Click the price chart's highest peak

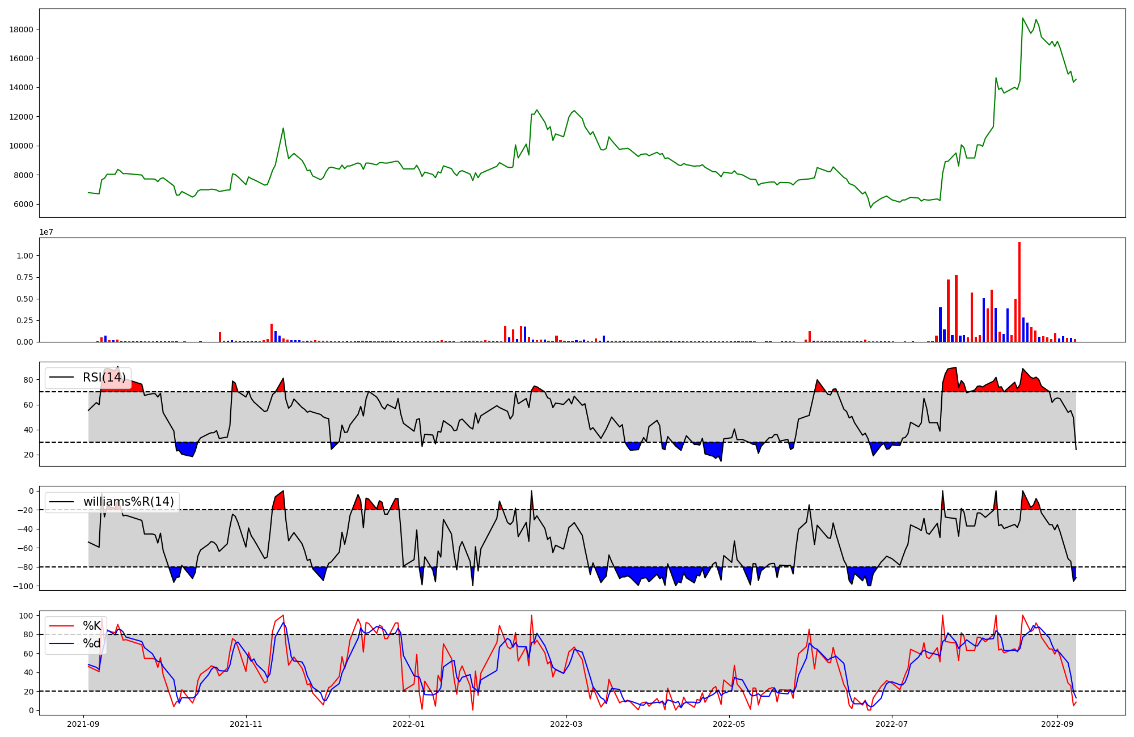click(1023, 18)
